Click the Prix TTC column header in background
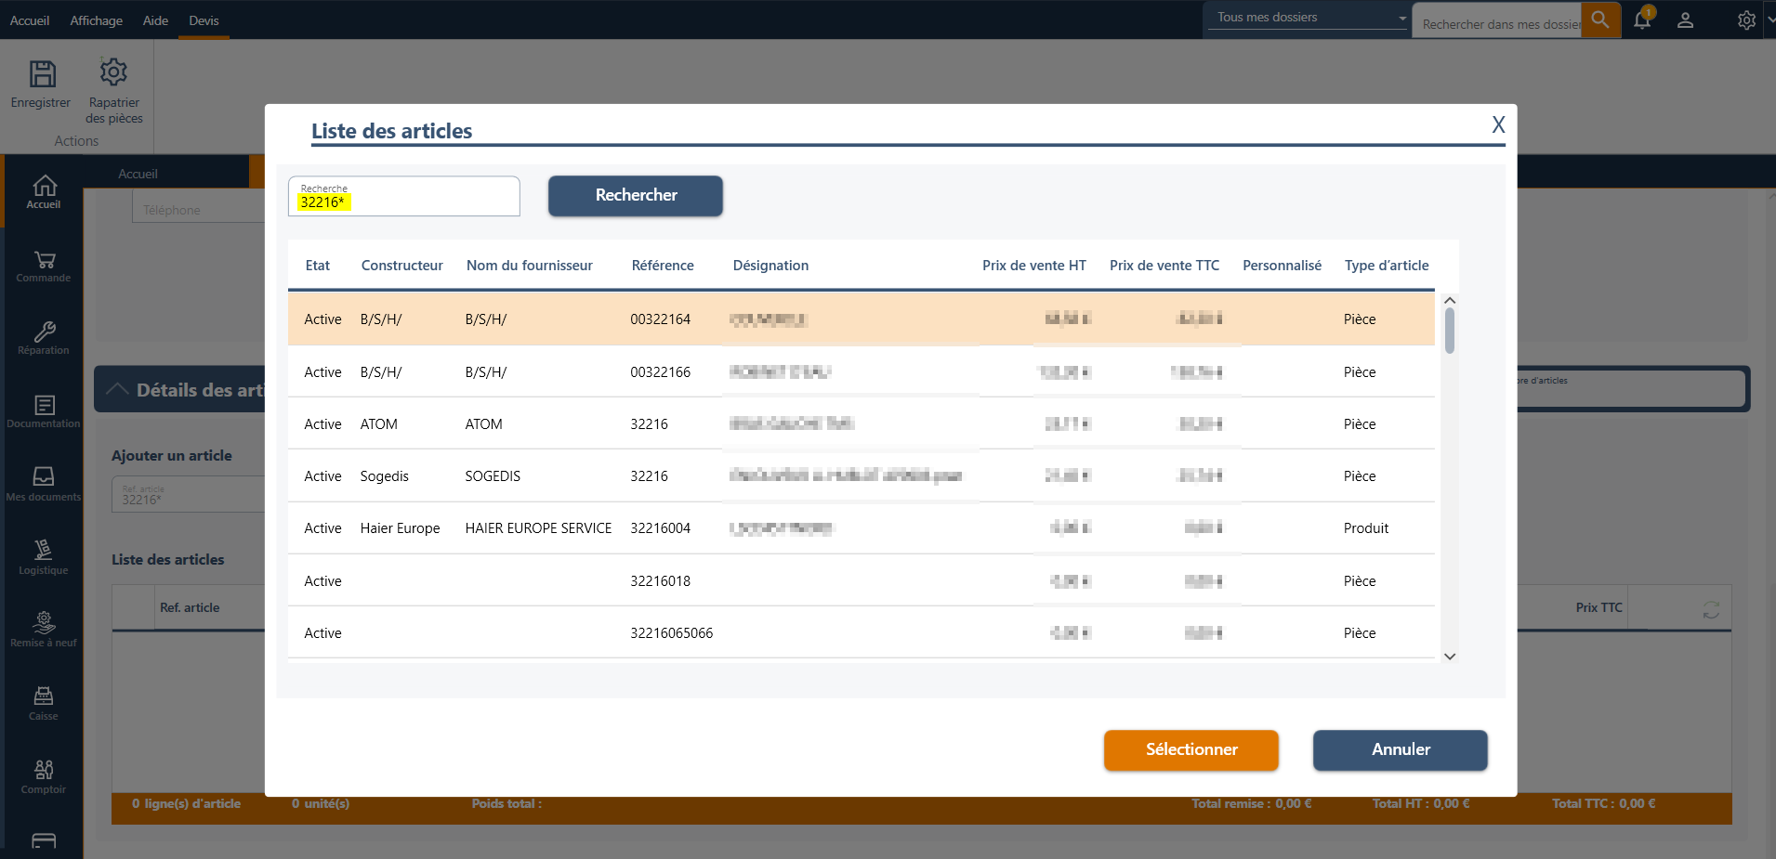 (1598, 607)
